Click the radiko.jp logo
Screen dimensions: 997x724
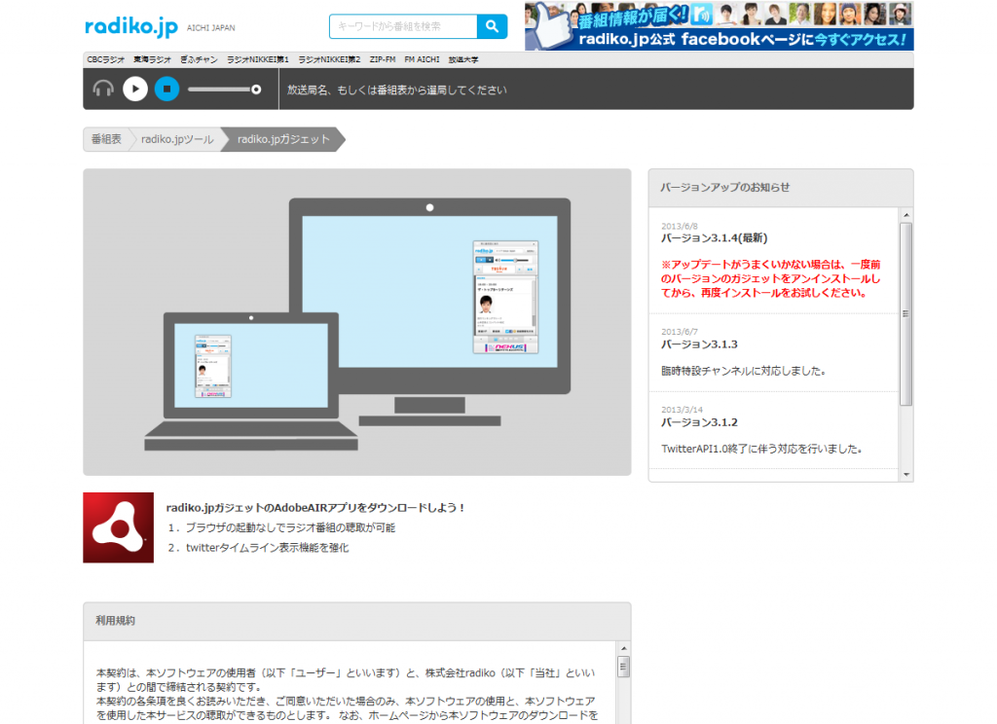tap(129, 27)
